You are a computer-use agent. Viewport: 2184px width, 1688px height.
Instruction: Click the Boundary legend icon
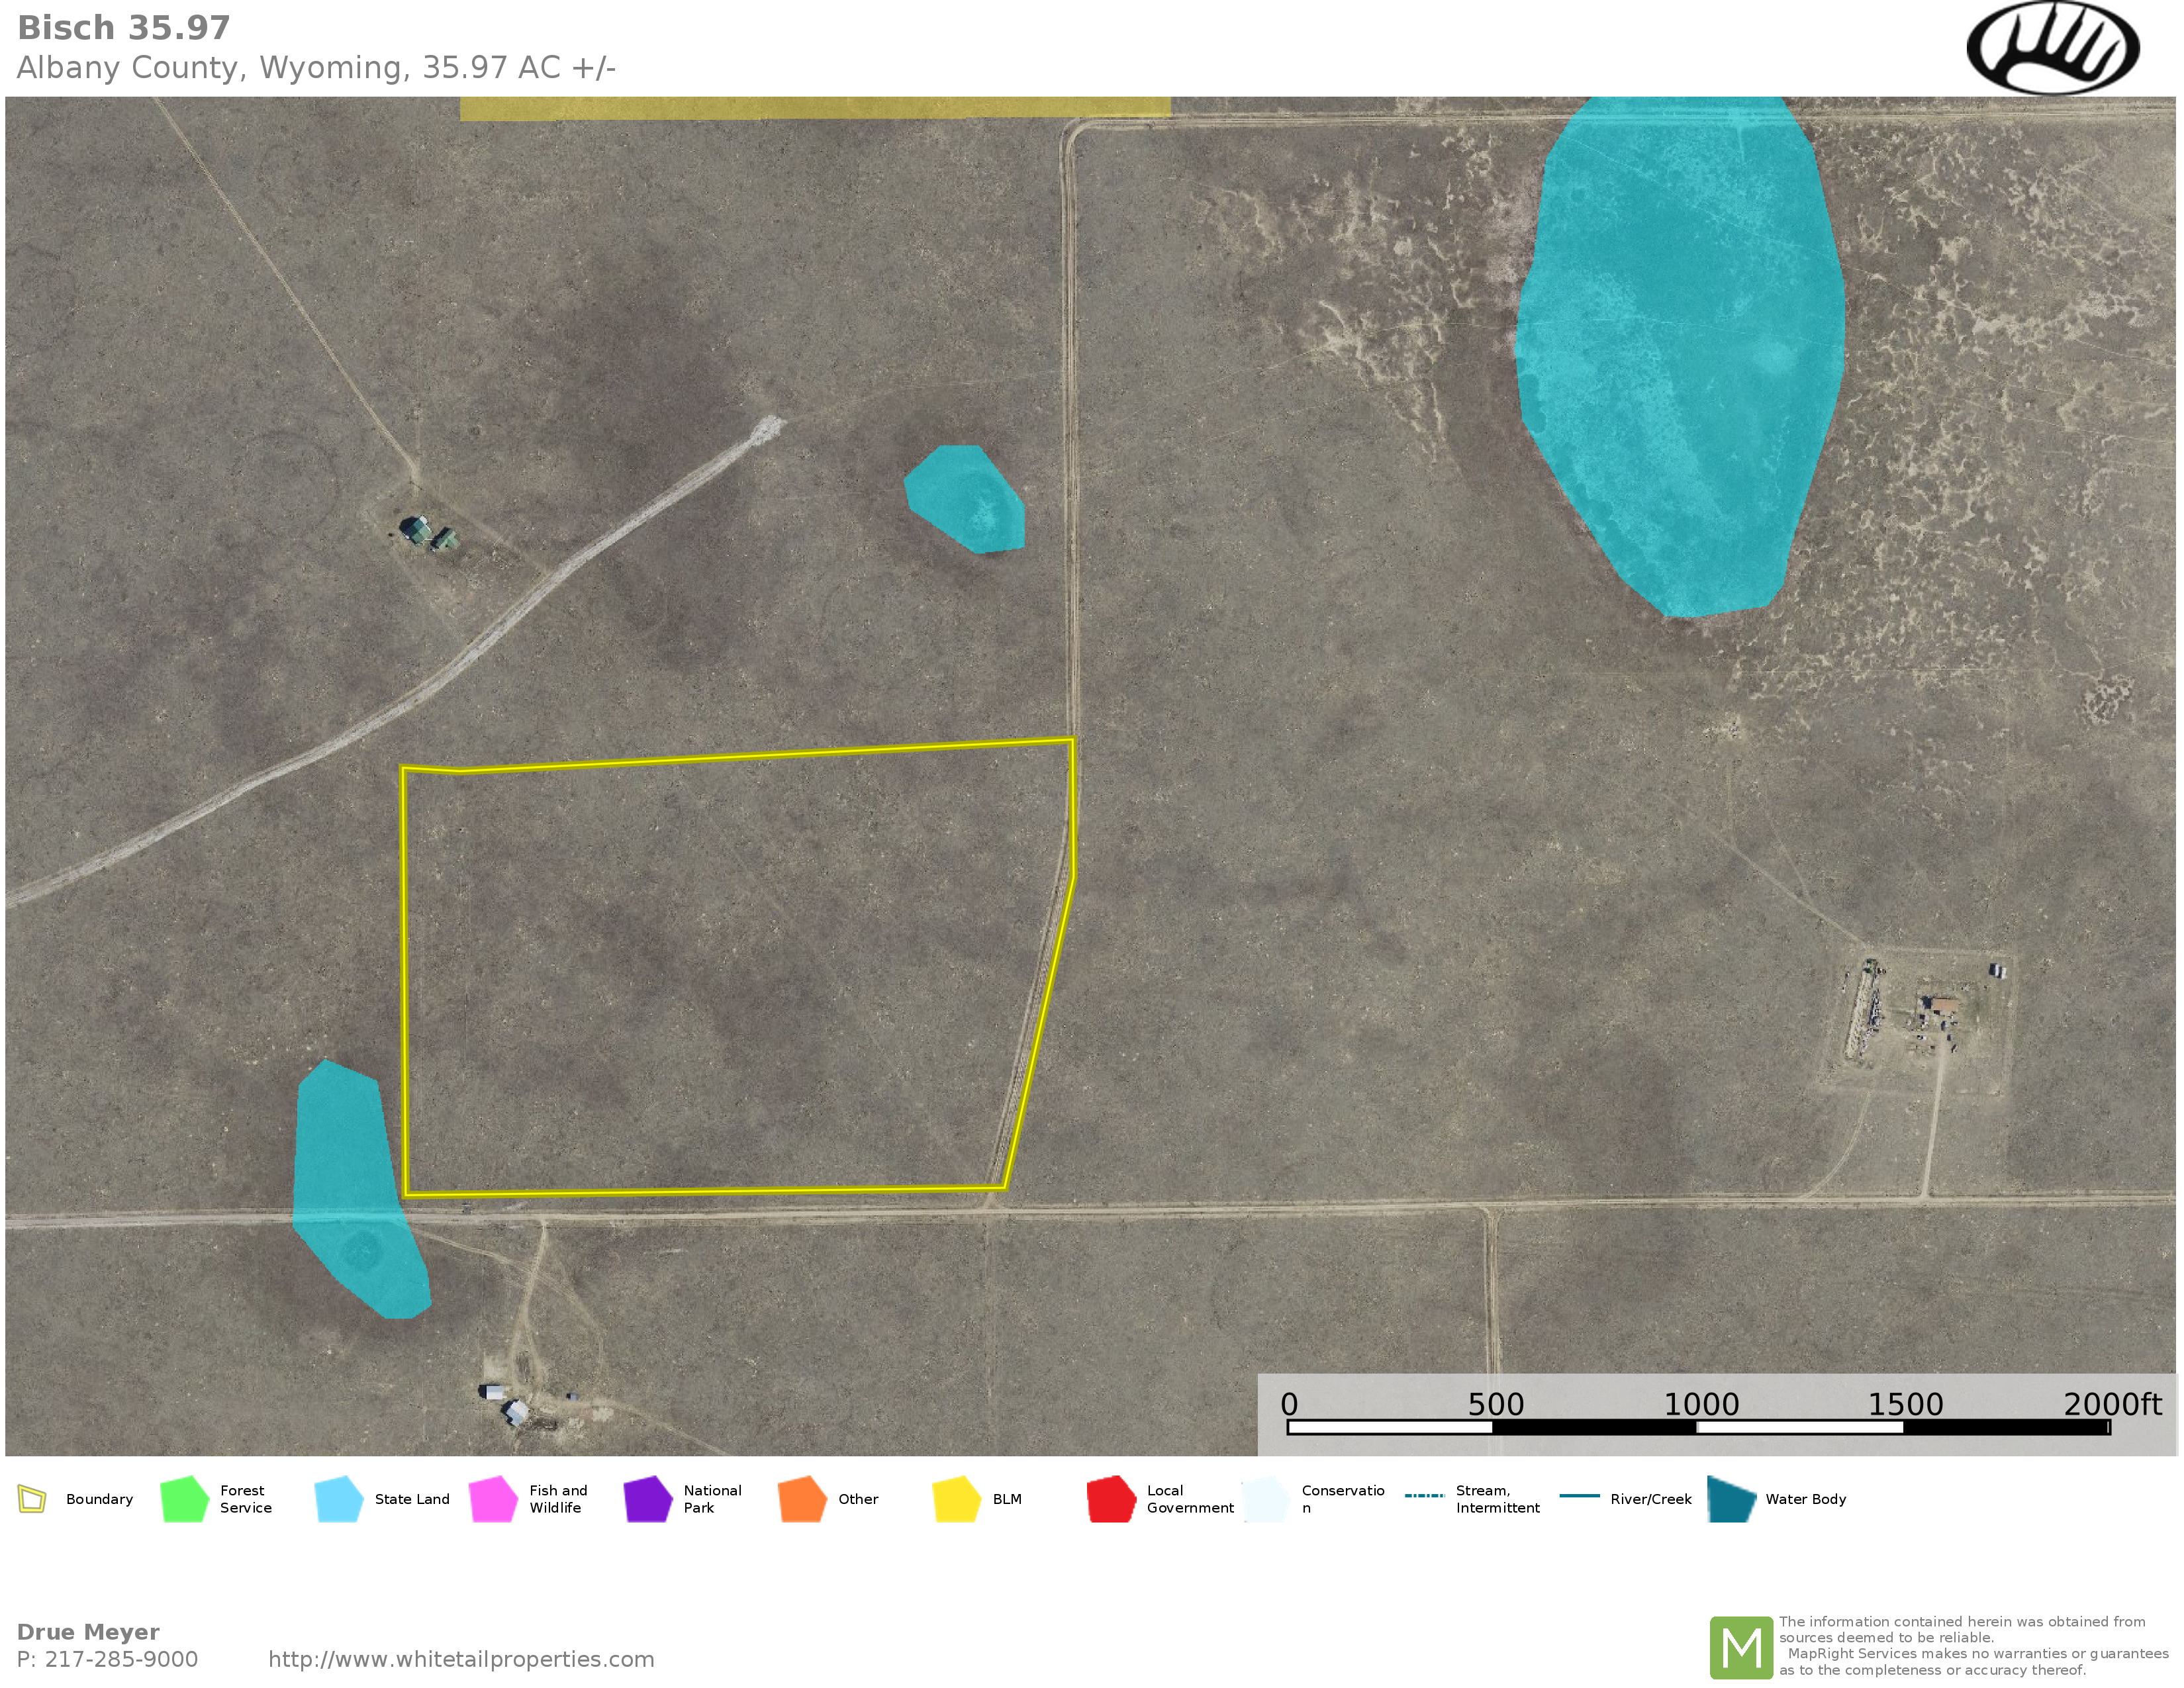coord(32,1499)
